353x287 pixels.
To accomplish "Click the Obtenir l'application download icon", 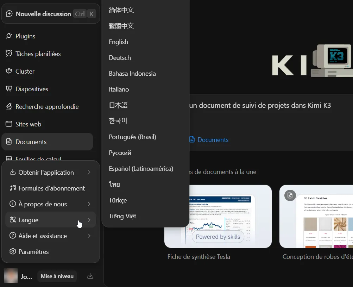I will point(13,172).
